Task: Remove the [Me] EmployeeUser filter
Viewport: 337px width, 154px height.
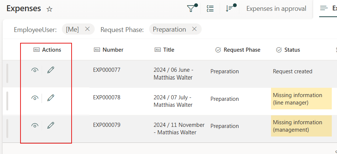Action: (x=87, y=29)
